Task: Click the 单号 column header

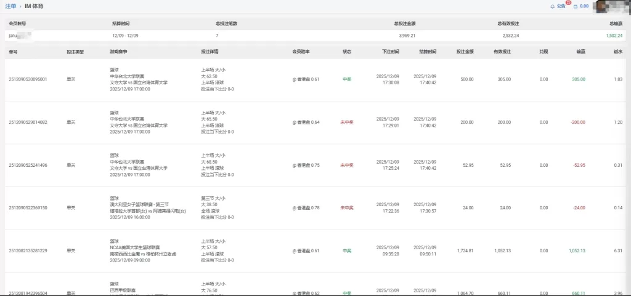Action: 13,52
